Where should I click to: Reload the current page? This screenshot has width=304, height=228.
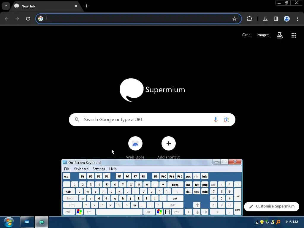click(28, 19)
